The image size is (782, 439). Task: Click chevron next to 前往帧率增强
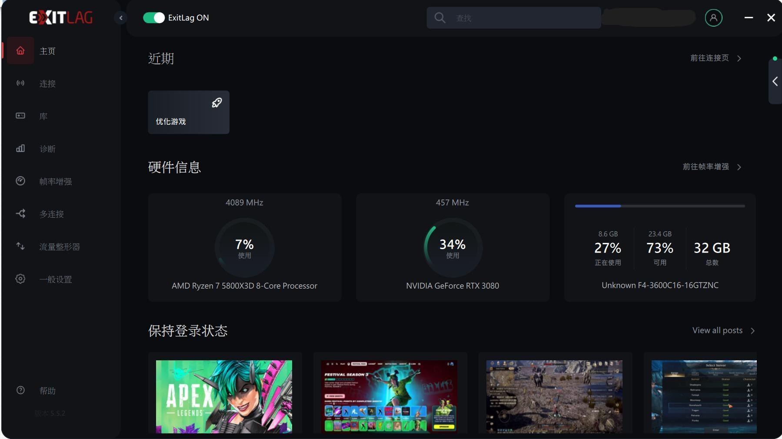[739, 167]
